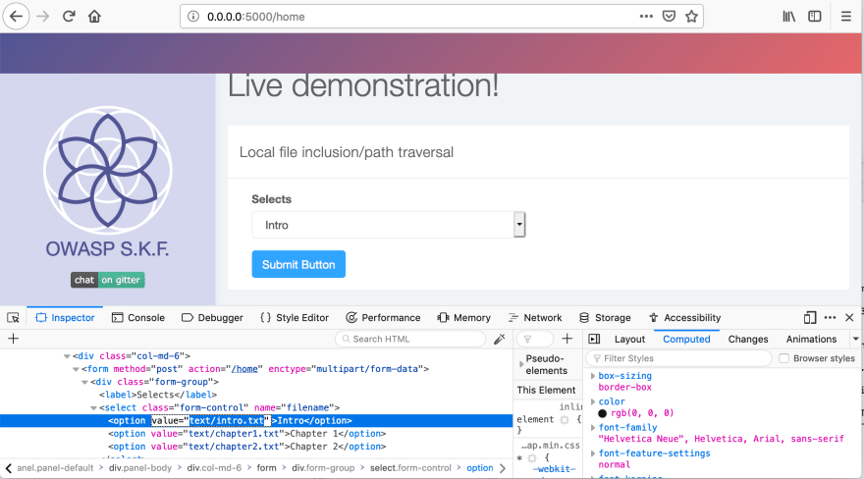Select the Computed sidebar tab
This screenshot has height=479, width=864.
tap(686, 340)
